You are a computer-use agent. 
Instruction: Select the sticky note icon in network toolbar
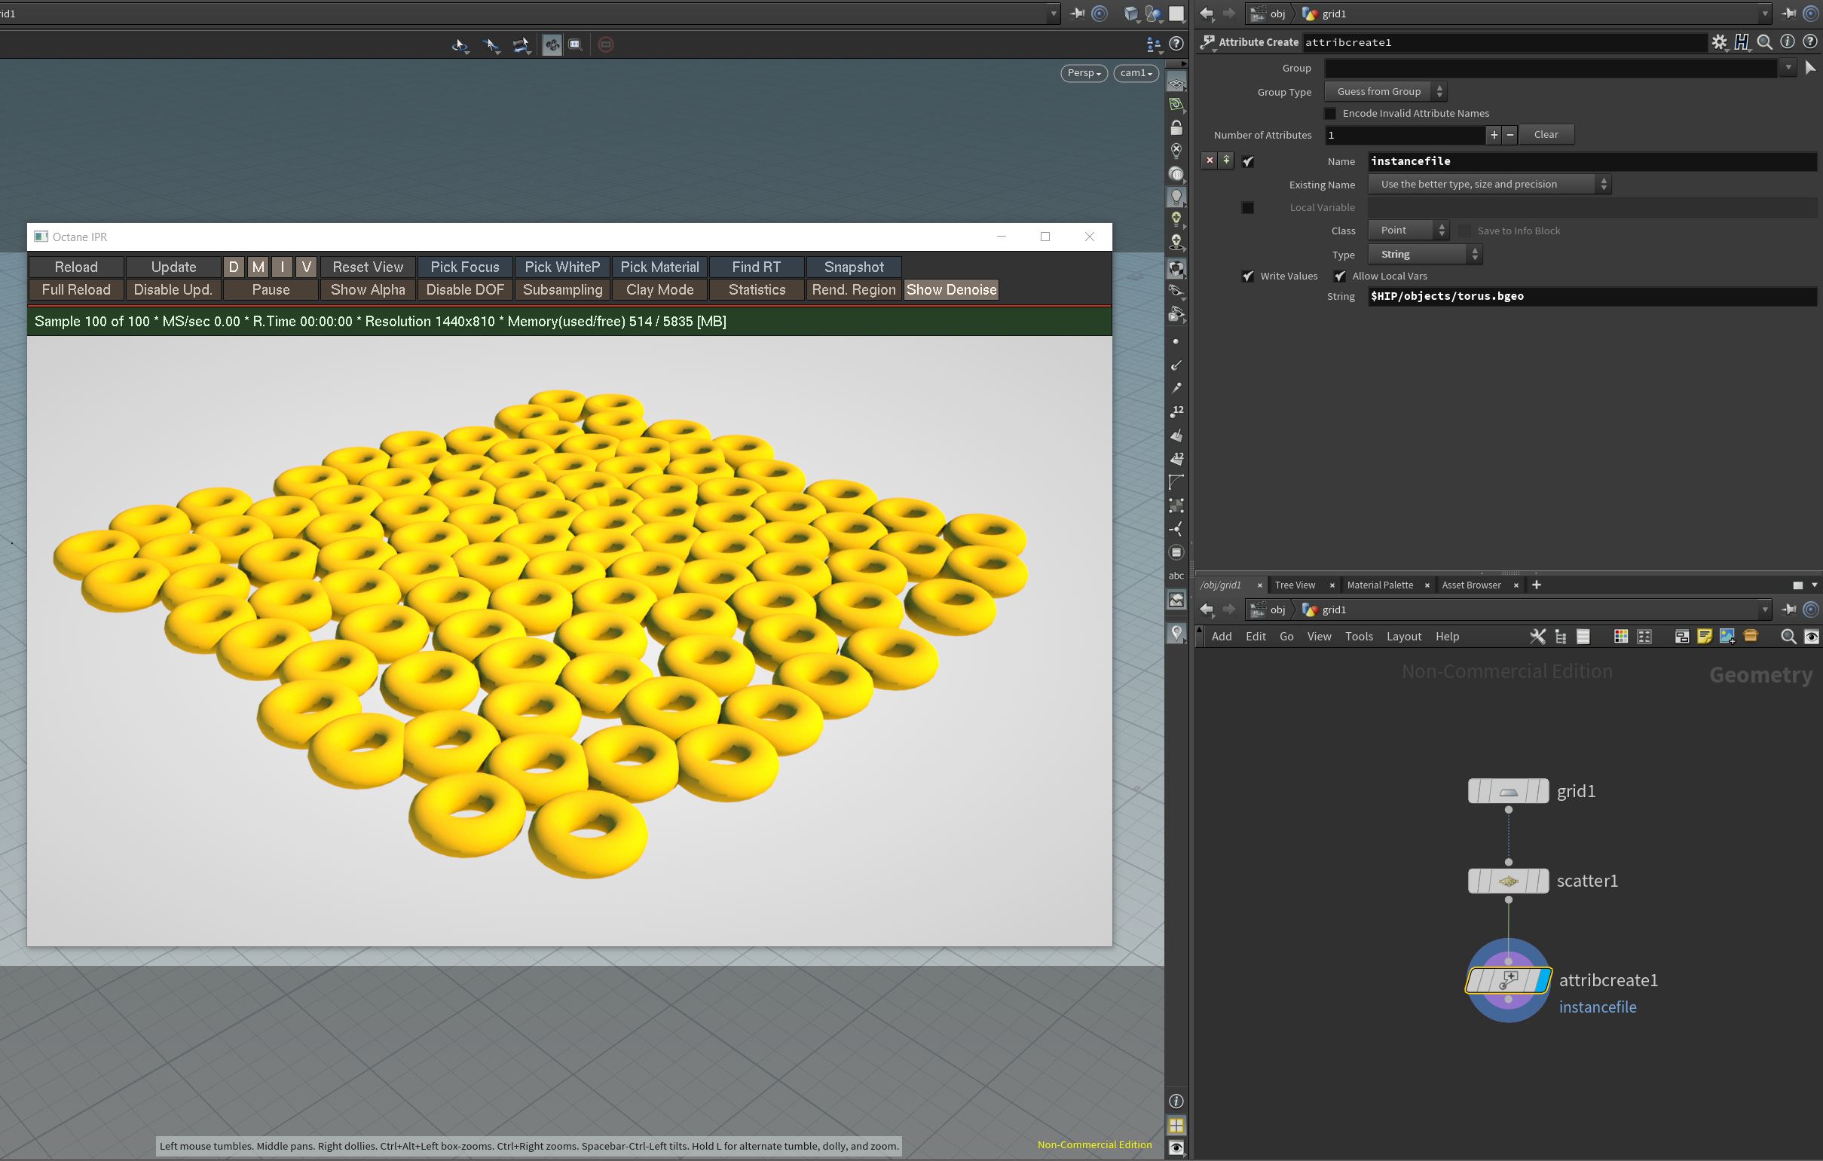coord(1704,637)
